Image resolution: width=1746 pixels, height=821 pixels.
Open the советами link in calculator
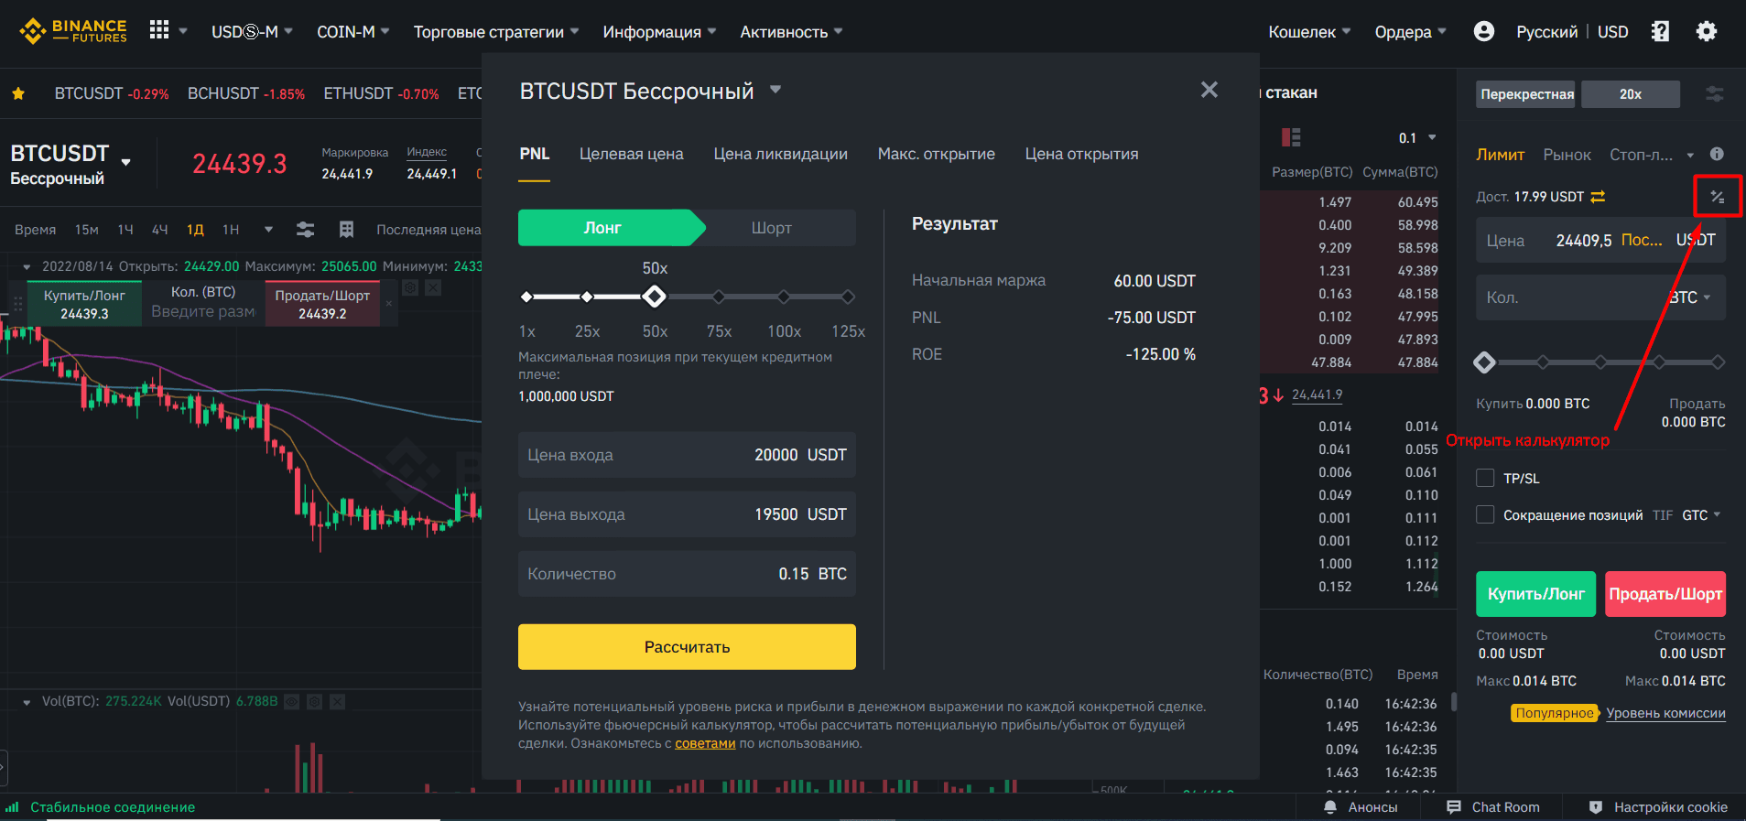click(x=705, y=743)
